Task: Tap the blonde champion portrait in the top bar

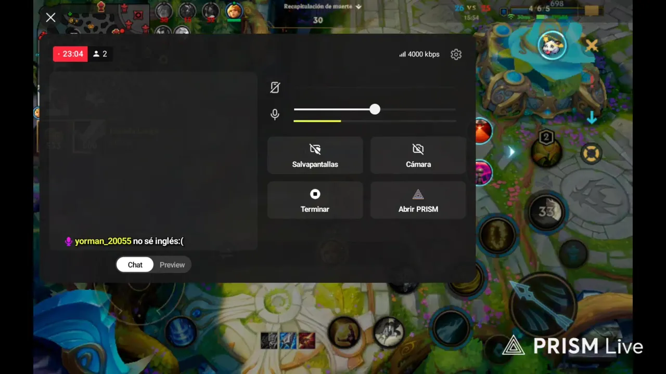Action: click(x=234, y=11)
